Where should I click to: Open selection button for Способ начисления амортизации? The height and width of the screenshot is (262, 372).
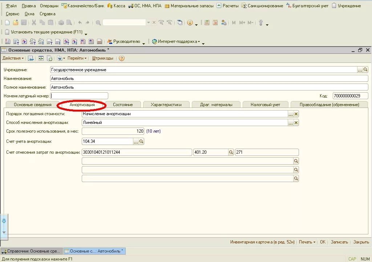point(290,123)
